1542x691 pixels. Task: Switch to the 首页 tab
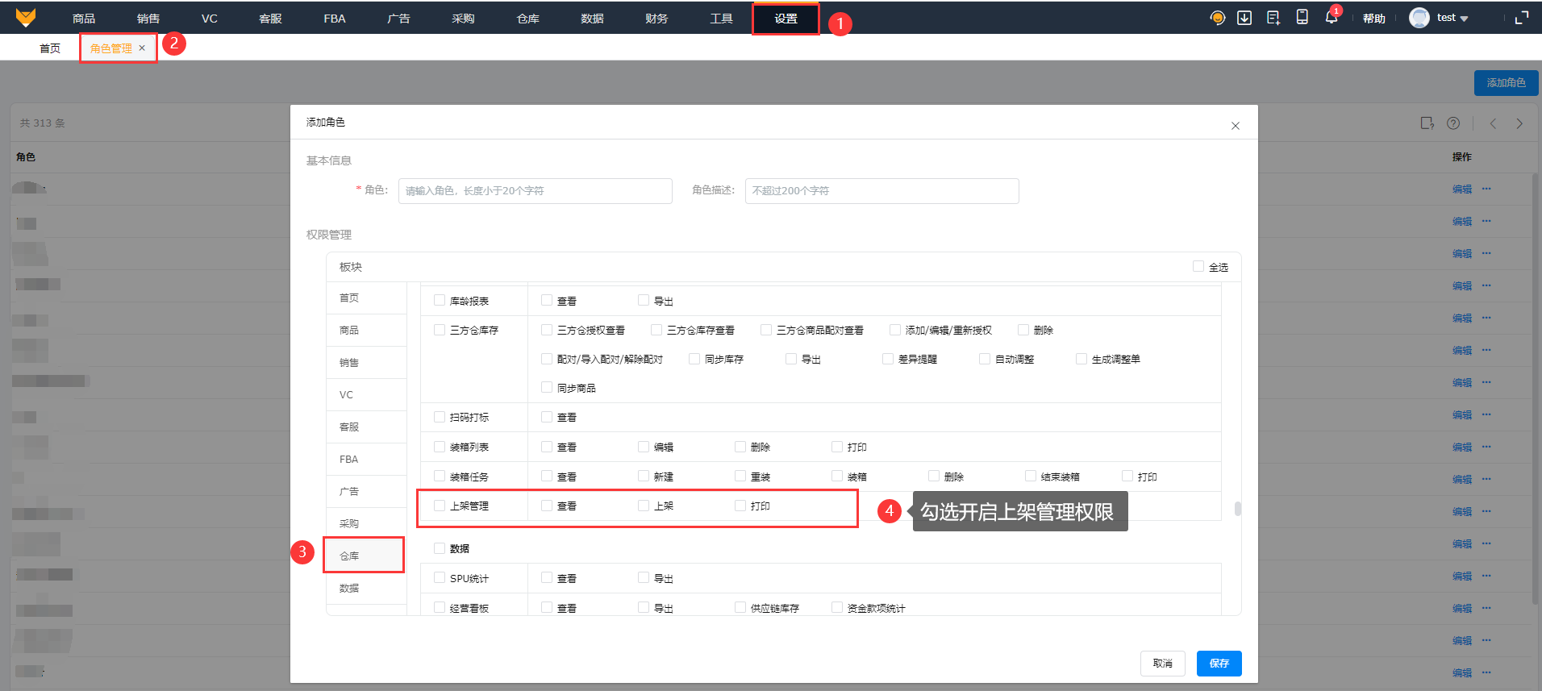tap(50, 48)
